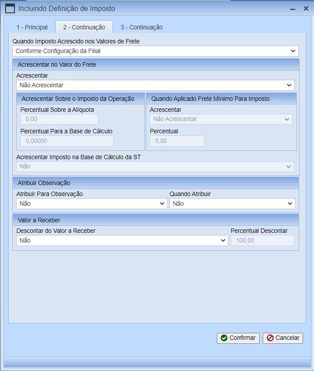Click the Percentual Sobre a Alíquota field

(x=59, y=119)
